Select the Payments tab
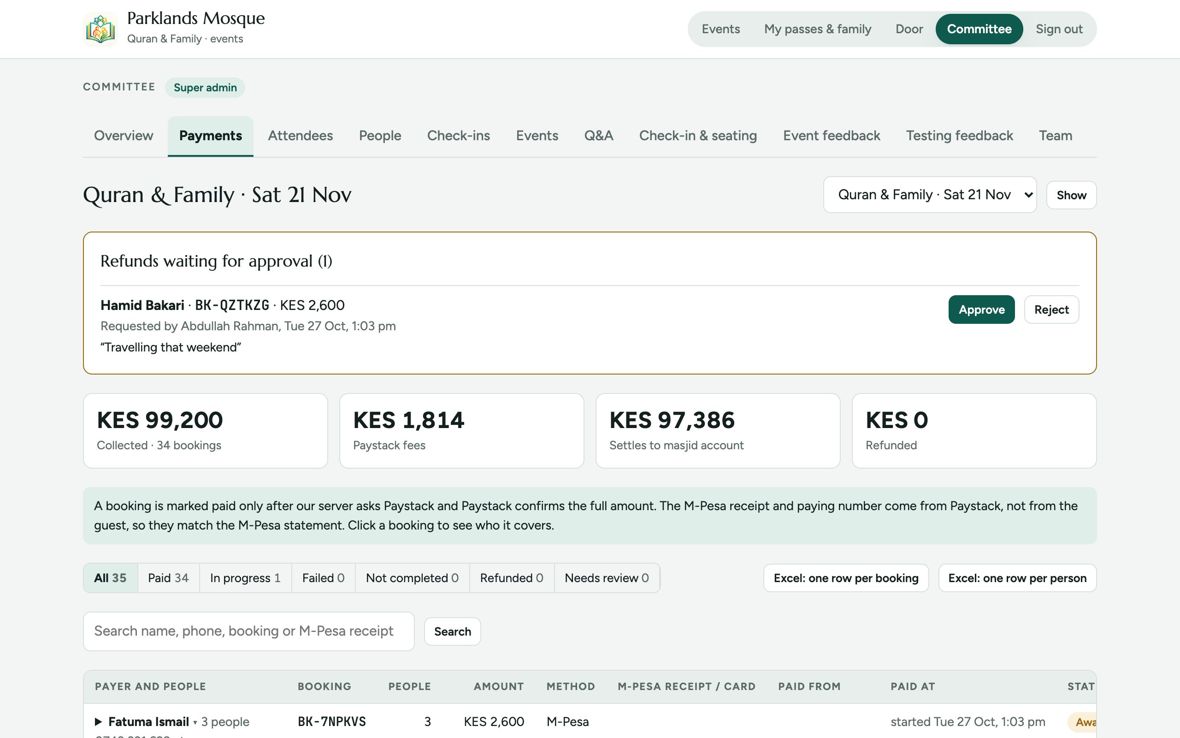Image resolution: width=1180 pixels, height=738 pixels. (x=210, y=136)
